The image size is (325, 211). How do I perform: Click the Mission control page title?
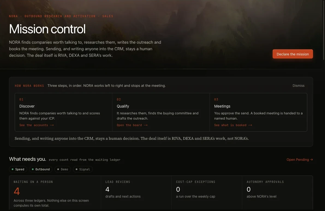47,29
